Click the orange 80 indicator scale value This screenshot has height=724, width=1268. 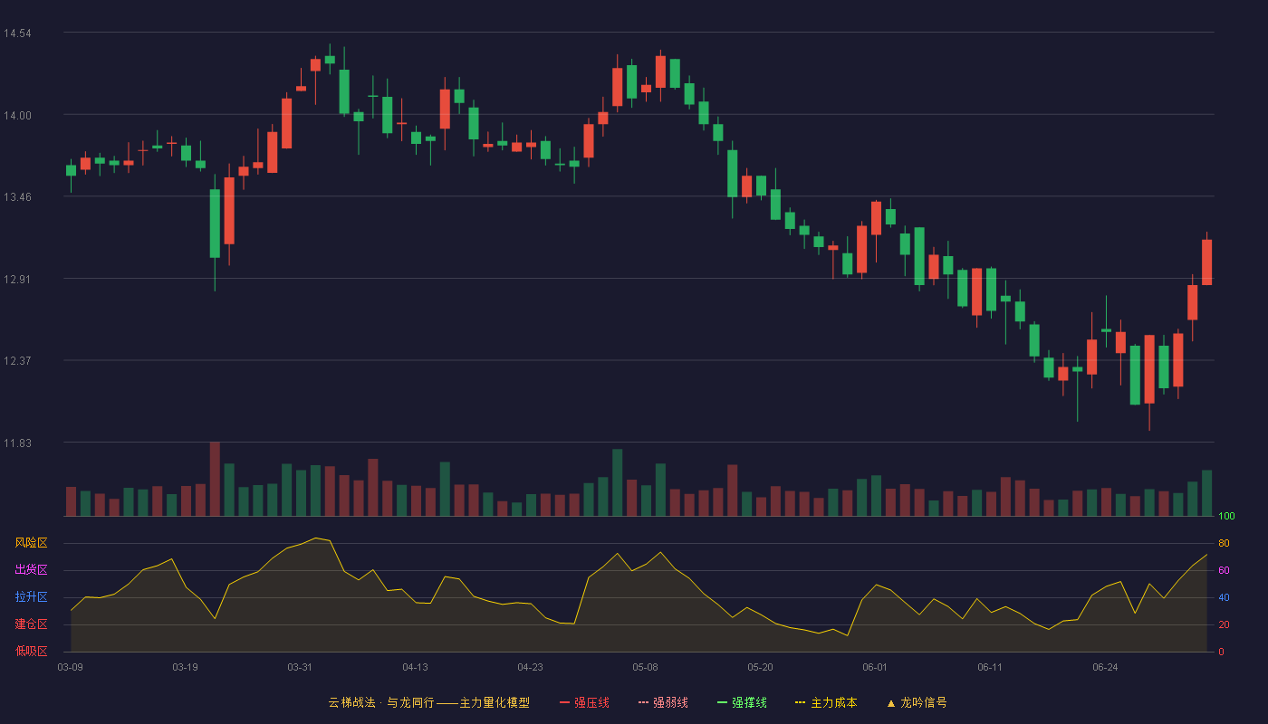tap(1224, 543)
